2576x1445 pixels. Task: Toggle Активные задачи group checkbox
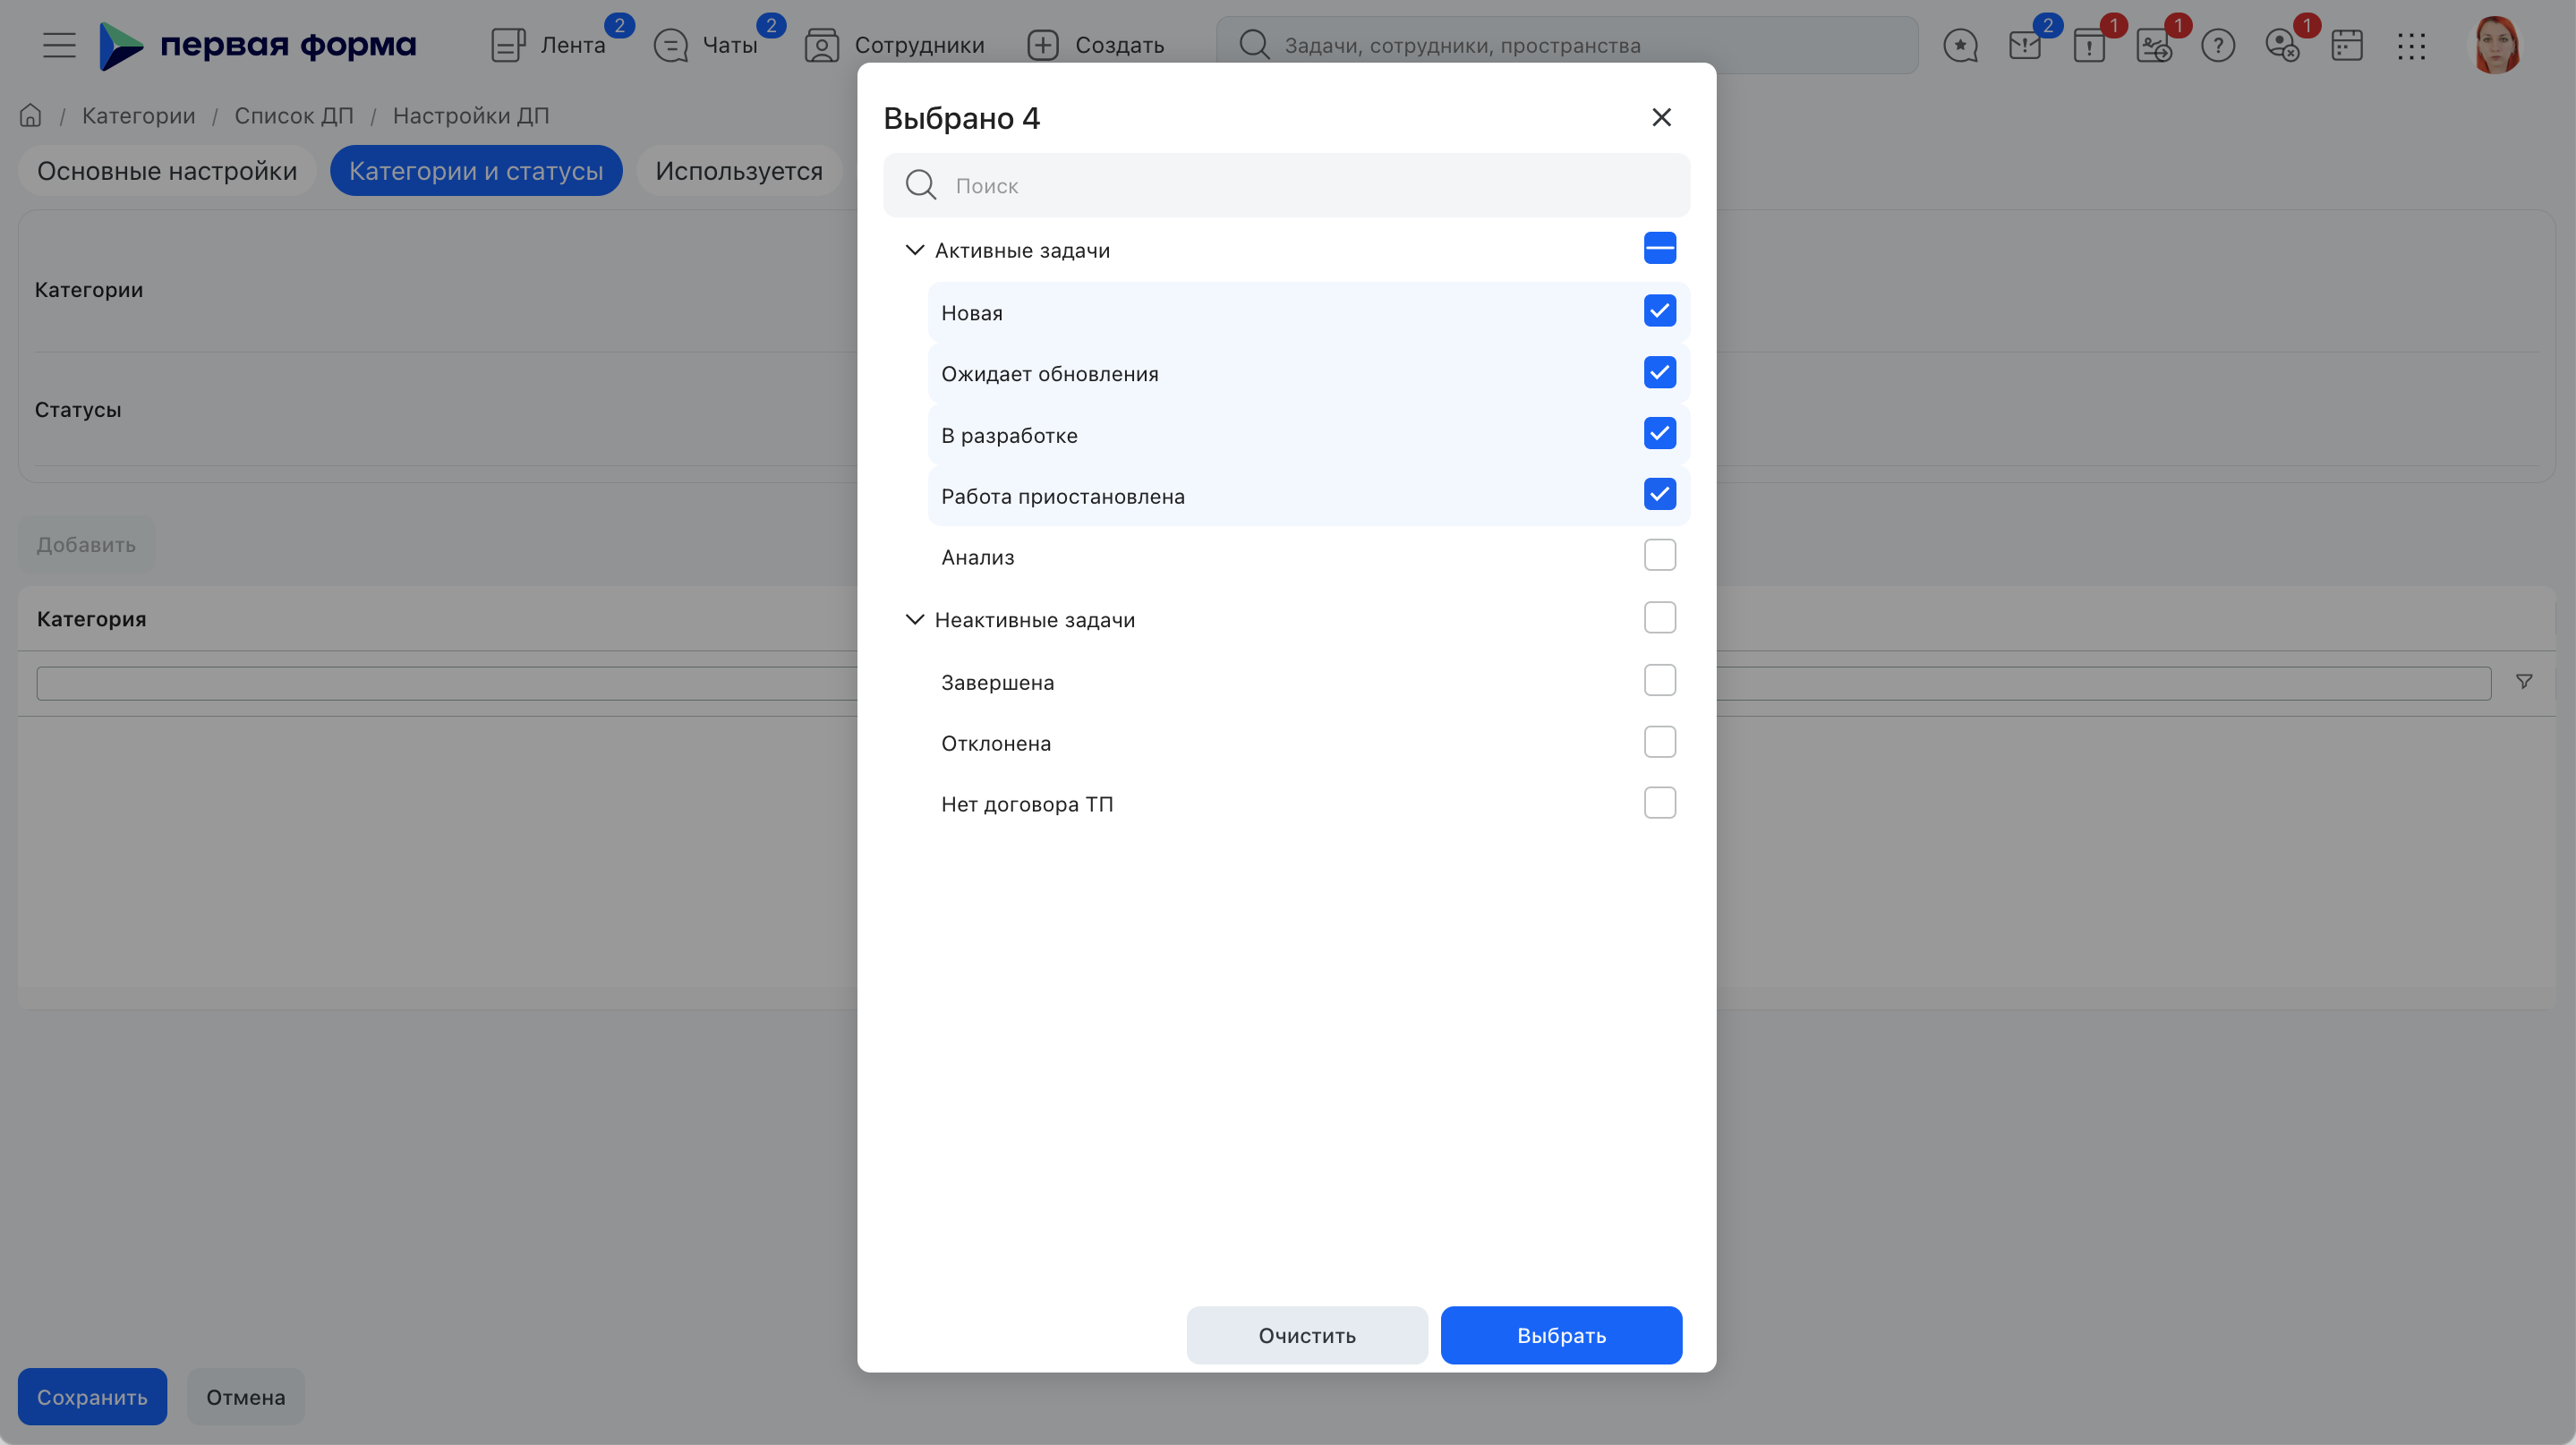tap(1660, 248)
